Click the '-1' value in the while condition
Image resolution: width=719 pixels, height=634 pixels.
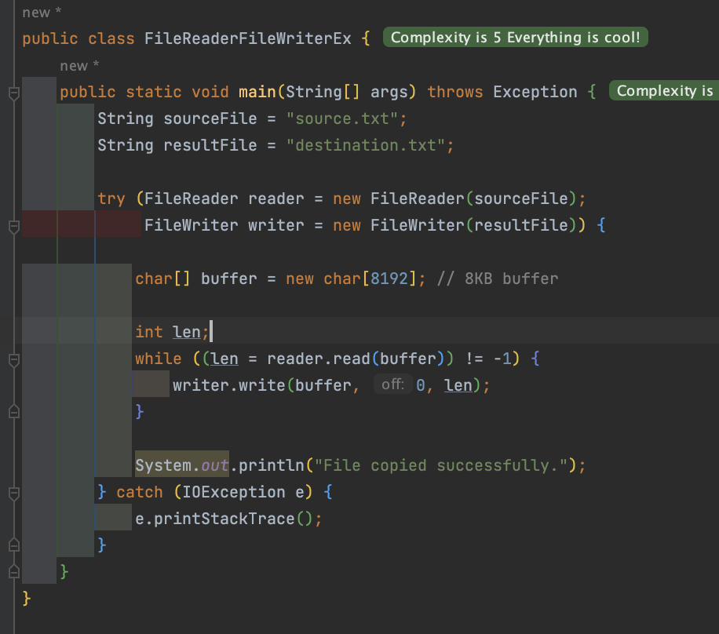[x=502, y=359]
